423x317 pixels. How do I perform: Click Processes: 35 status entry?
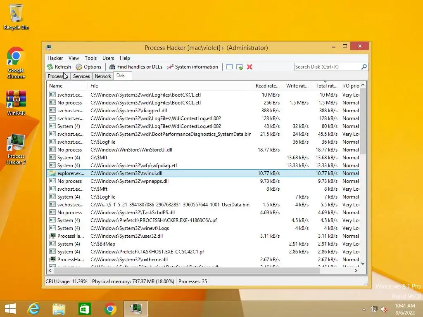pos(192,282)
